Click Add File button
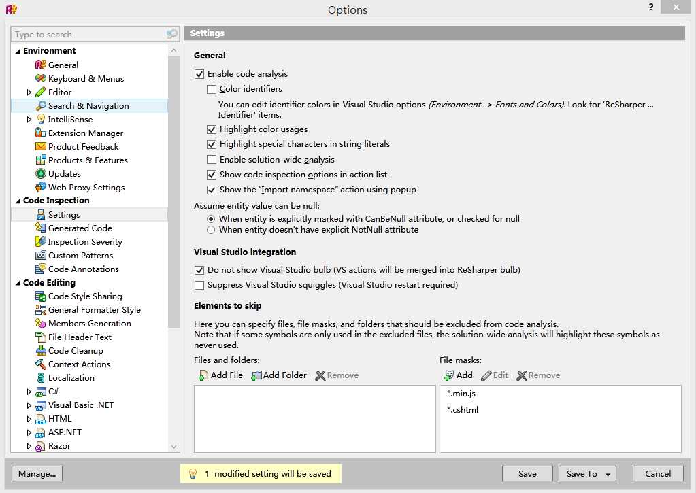This screenshot has width=696, height=493. 220,375
